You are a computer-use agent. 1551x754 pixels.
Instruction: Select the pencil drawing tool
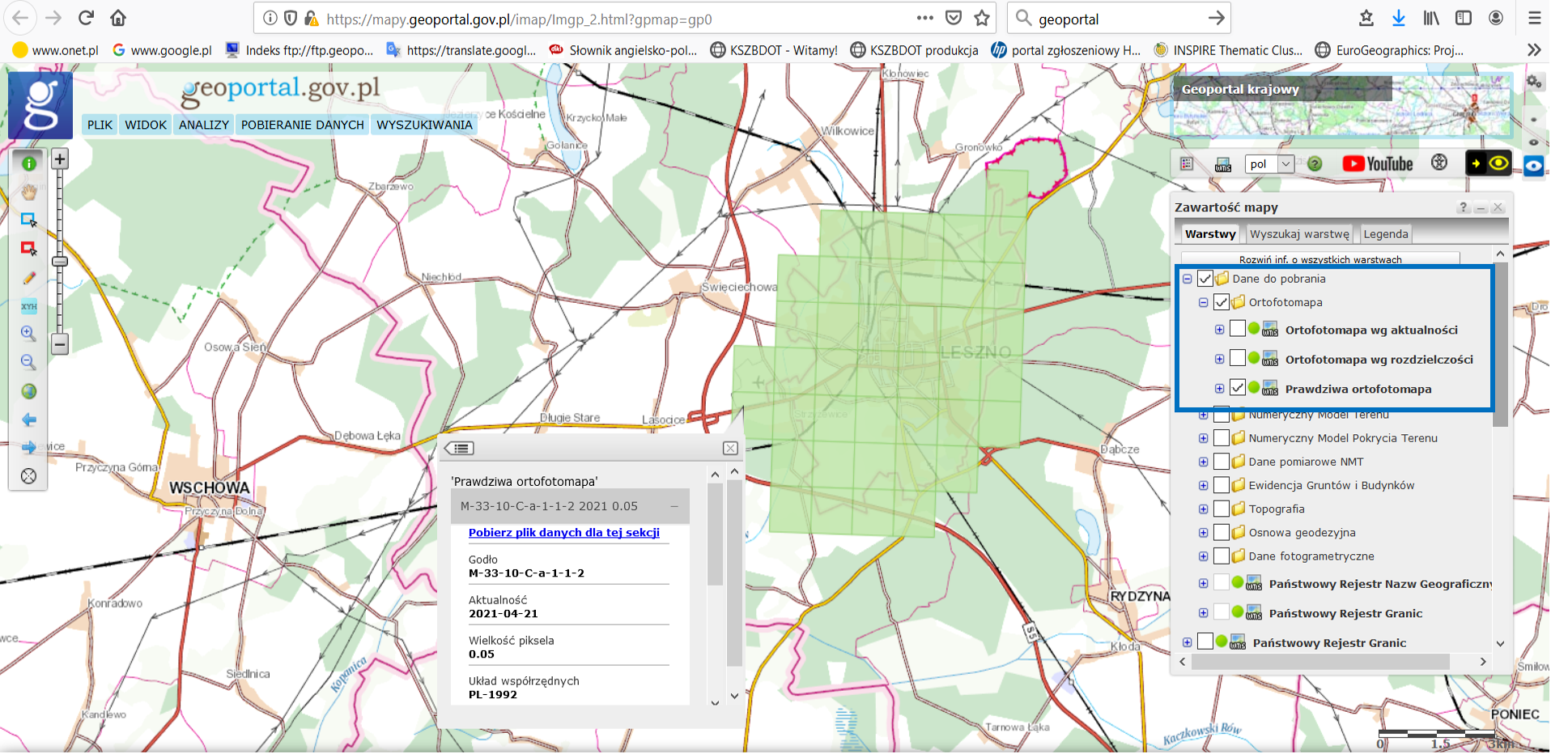tap(29, 278)
